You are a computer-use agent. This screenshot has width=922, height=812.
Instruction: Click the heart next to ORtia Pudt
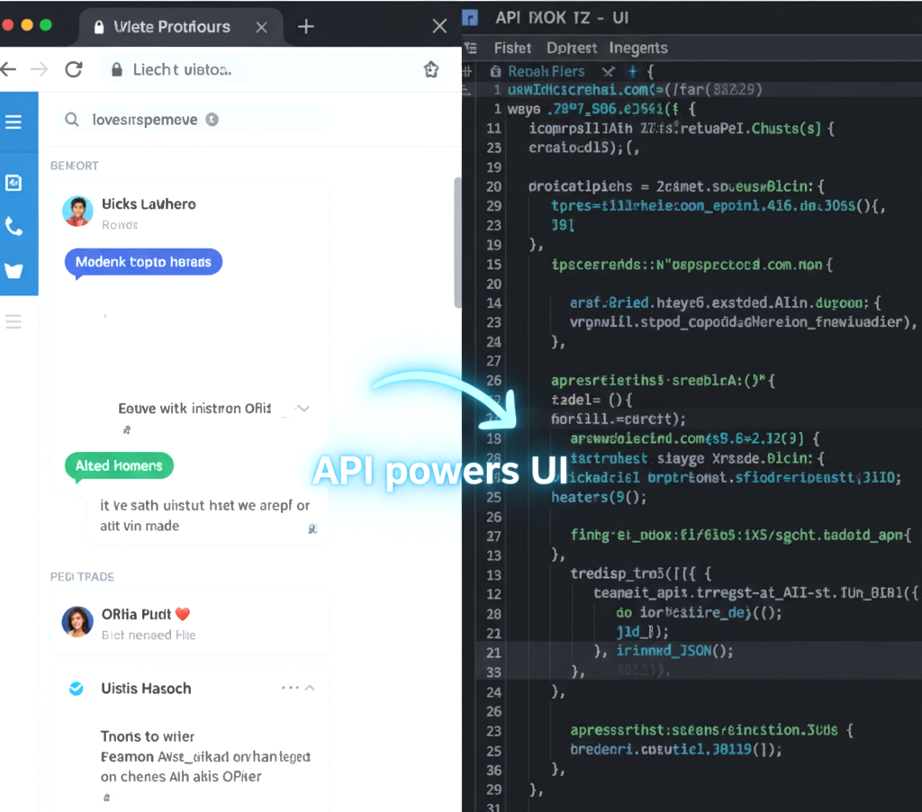tap(183, 615)
